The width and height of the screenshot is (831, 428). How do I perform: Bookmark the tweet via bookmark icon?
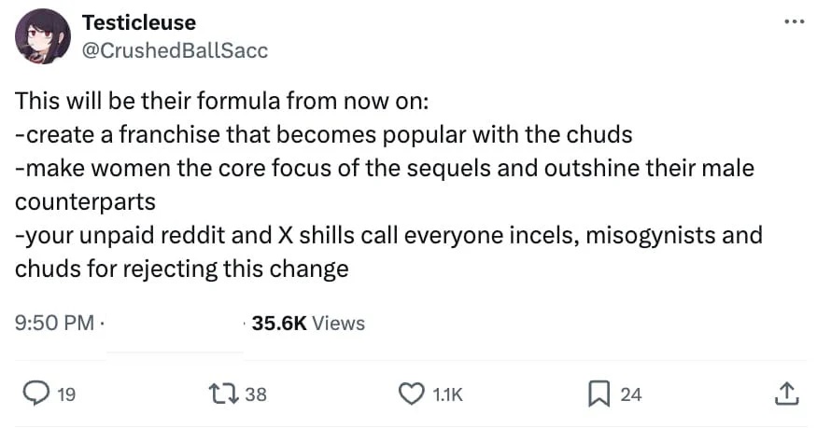tap(599, 394)
